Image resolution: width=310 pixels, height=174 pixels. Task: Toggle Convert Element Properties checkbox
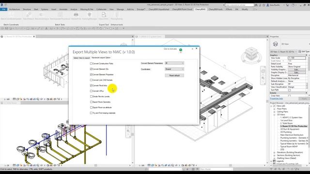pyautogui.click(x=91, y=74)
